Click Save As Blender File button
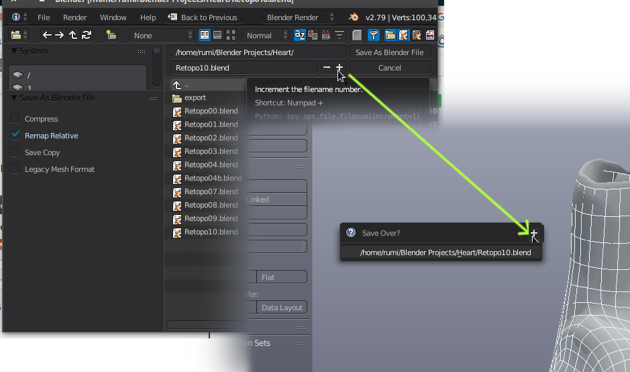The image size is (630, 372). click(390, 52)
